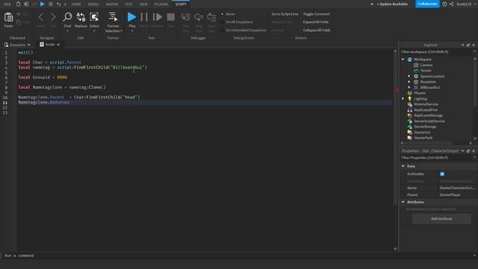478x269 pixels.
Task: Expand the BillboardGui tree node
Action: pos(409,87)
